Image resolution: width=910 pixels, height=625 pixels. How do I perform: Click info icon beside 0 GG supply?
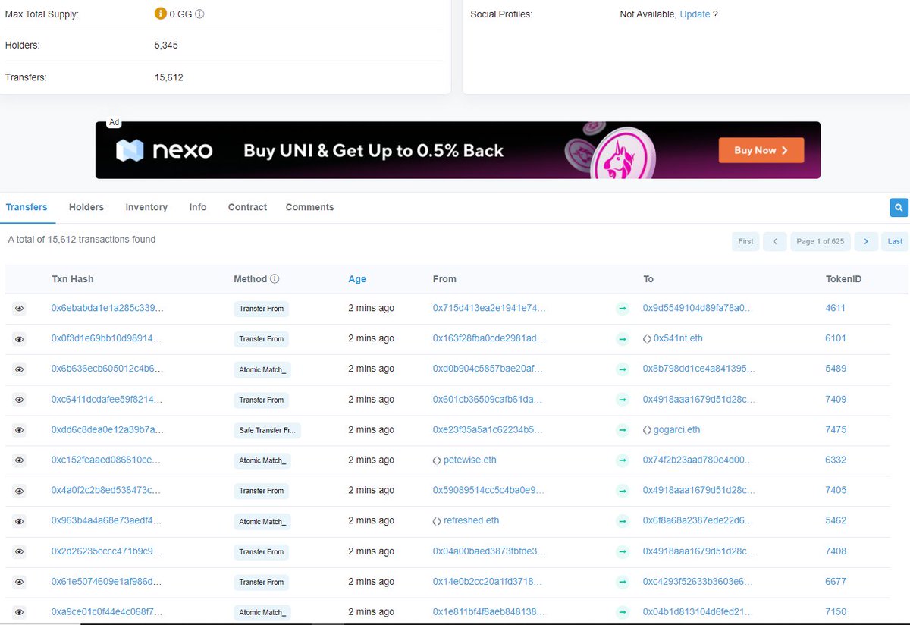tap(199, 14)
